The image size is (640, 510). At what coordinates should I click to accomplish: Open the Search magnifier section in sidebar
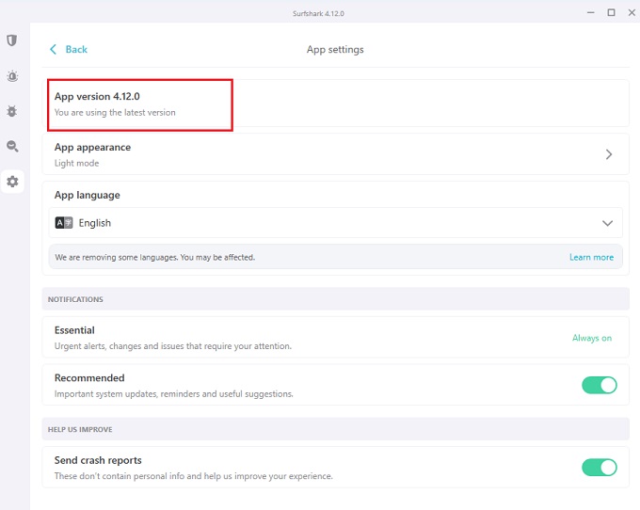tap(12, 146)
